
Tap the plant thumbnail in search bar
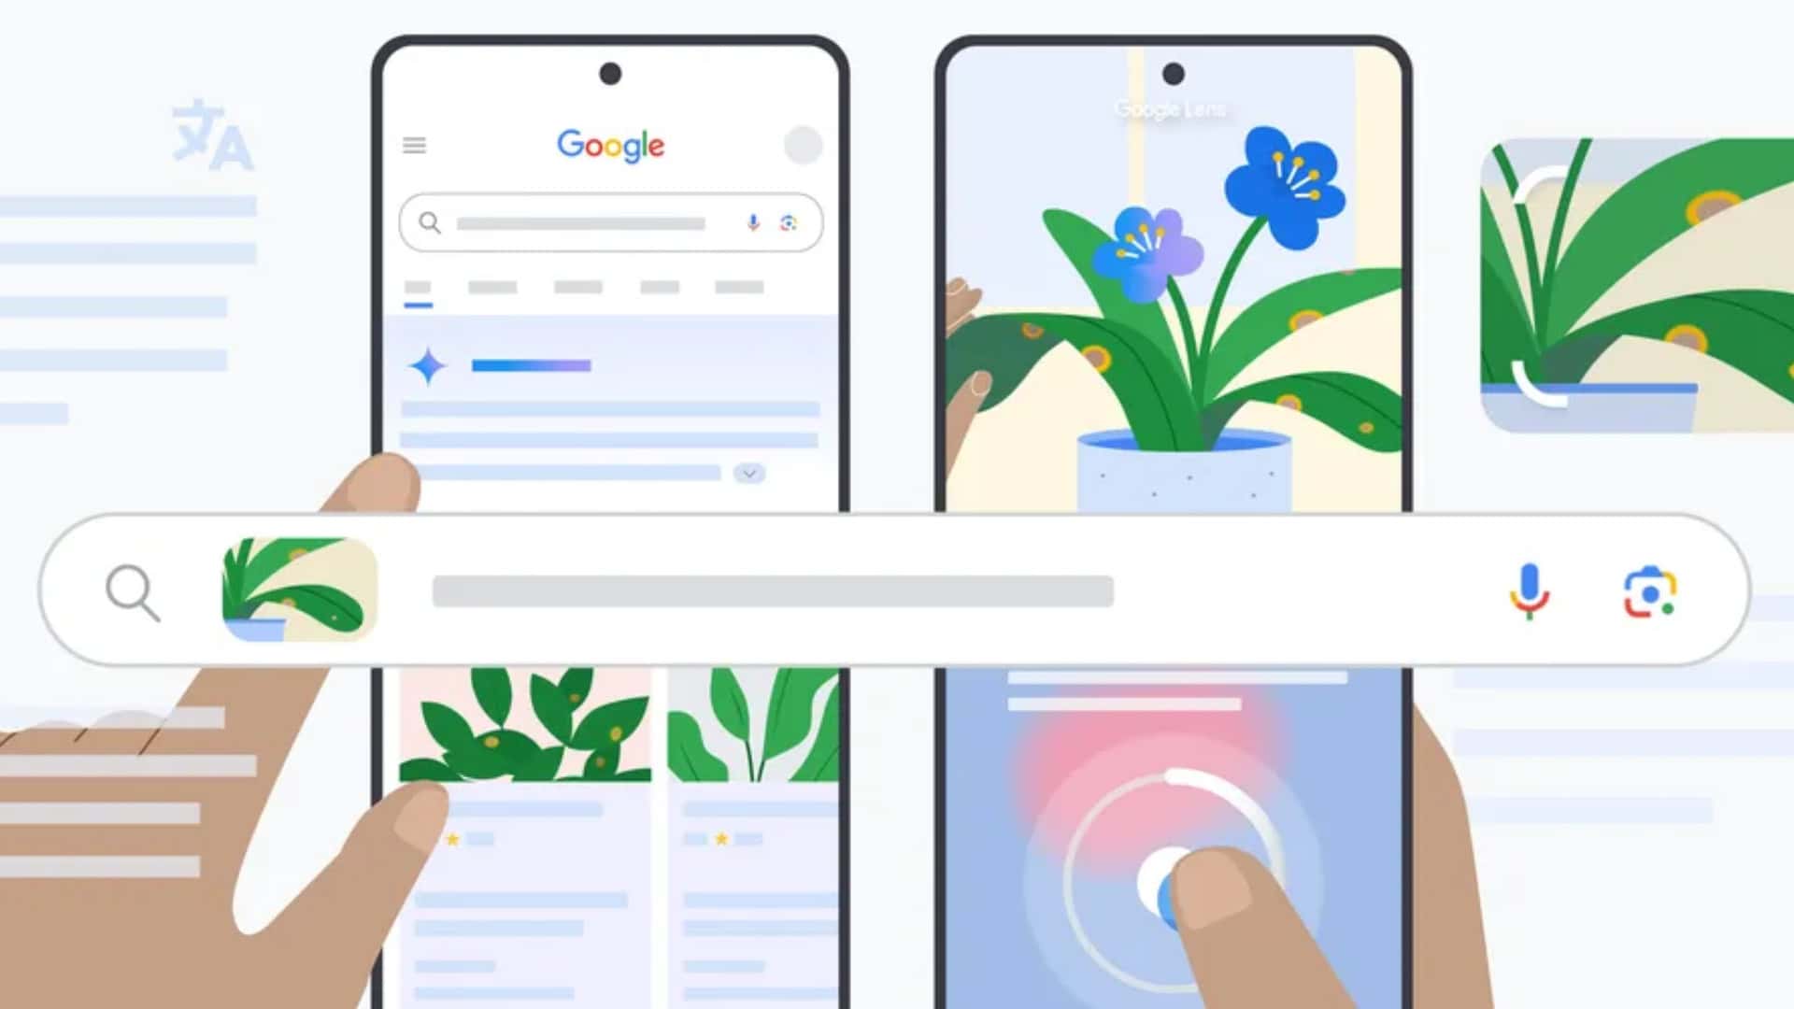pyautogui.click(x=297, y=590)
